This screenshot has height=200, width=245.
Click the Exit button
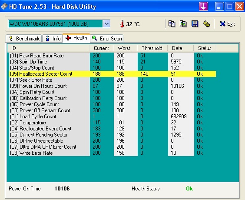point(227,24)
